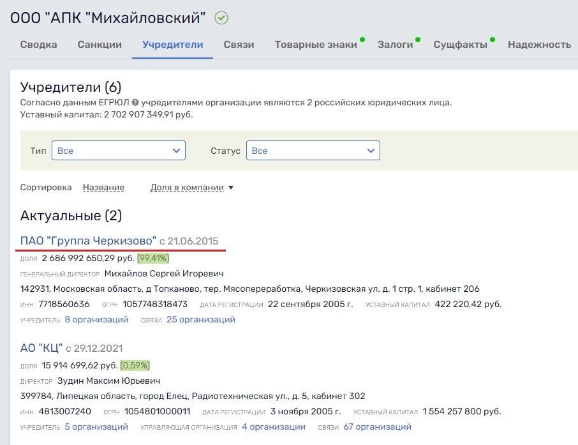The image size is (578, 445).
Task: Switch to the Сущфакты tab
Action: coord(460,45)
